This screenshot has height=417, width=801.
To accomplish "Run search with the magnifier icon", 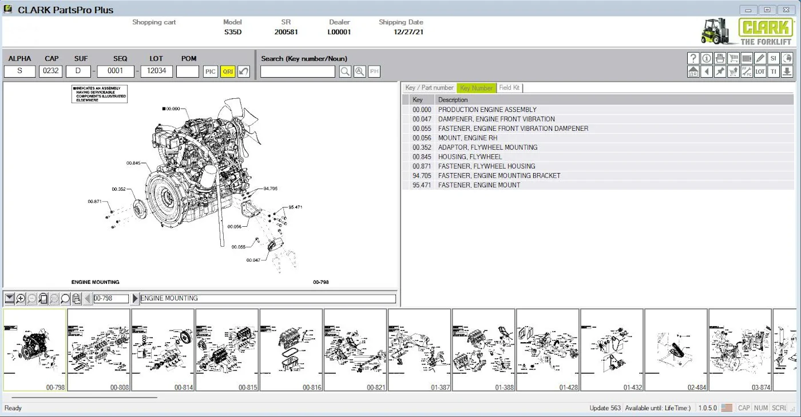I will click(x=345, y=71).
